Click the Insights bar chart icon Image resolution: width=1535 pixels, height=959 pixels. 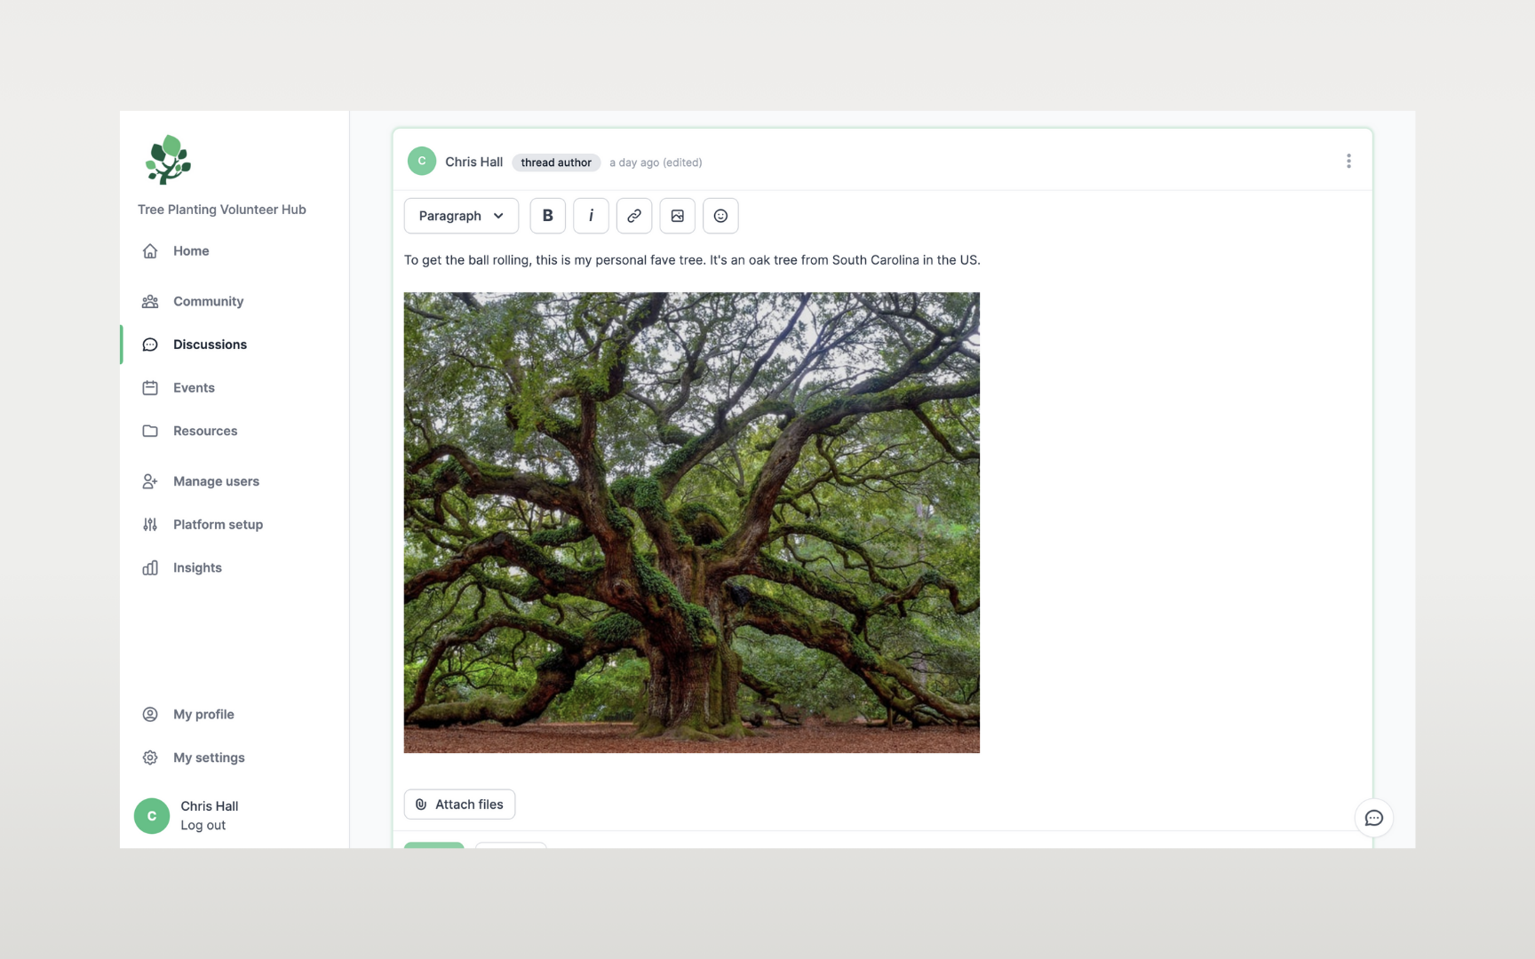pyautogui.click(x=150, y=567)
